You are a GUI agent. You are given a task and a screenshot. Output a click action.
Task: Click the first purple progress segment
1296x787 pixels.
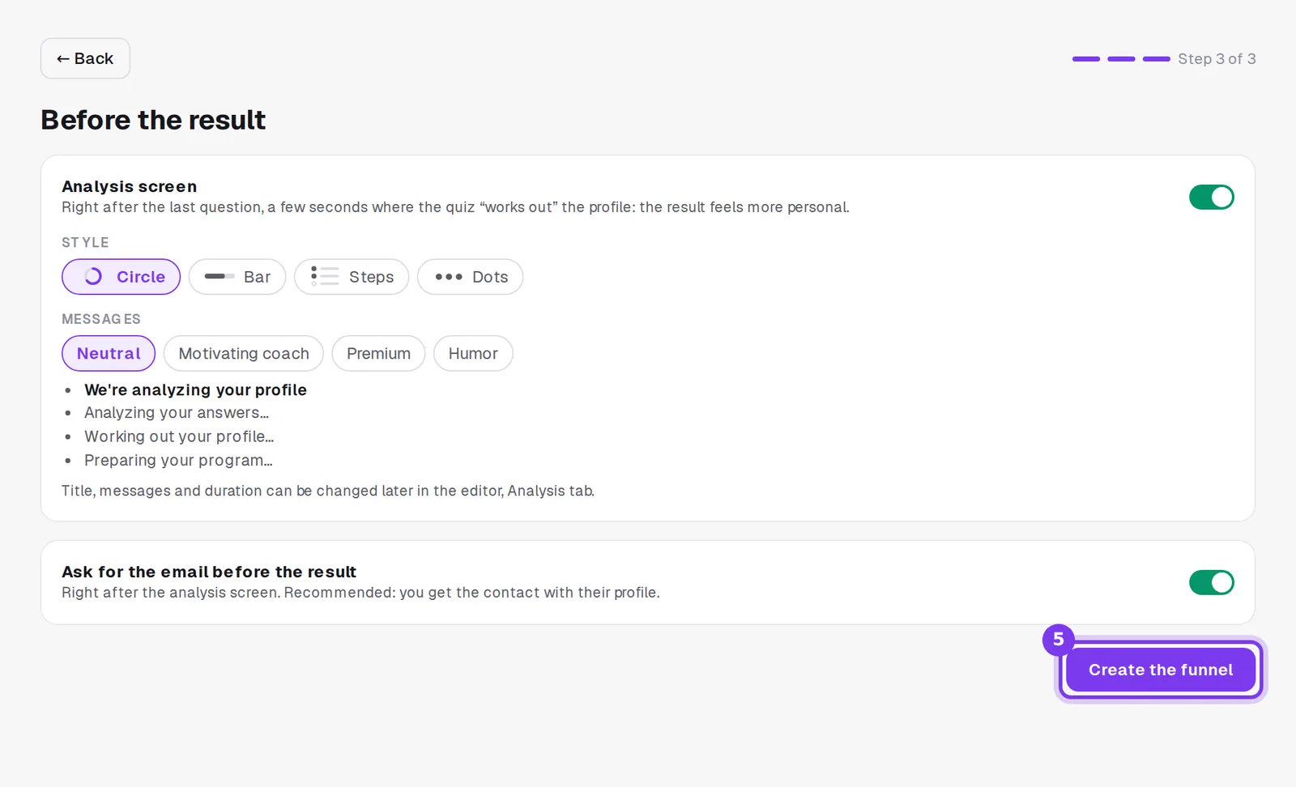(x=1086, y=59)
